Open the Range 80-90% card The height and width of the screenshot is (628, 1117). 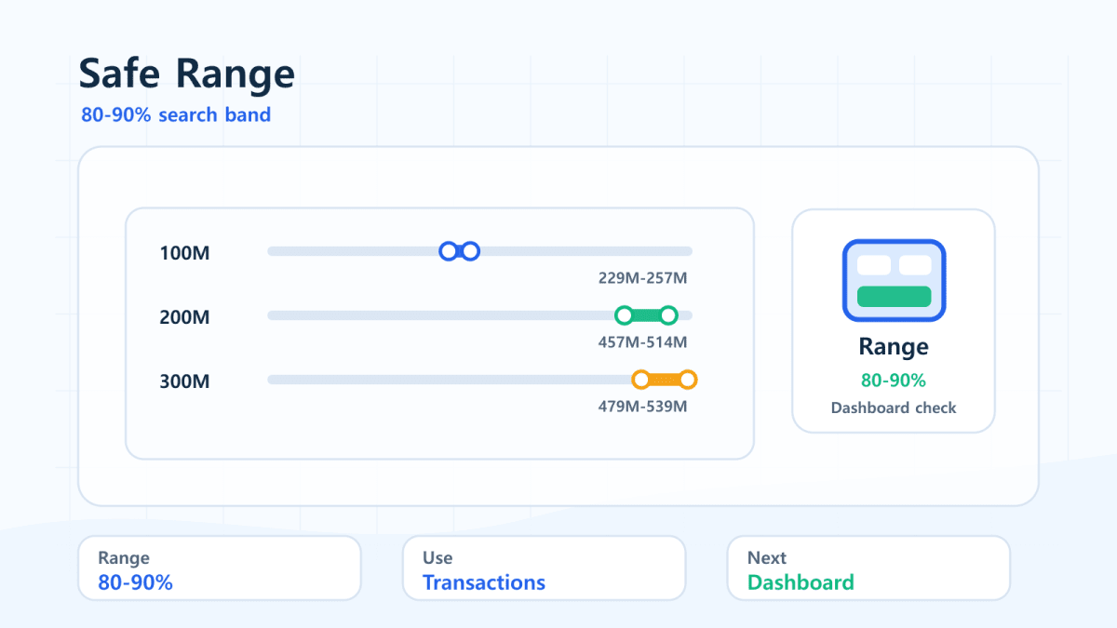(219, 568)
